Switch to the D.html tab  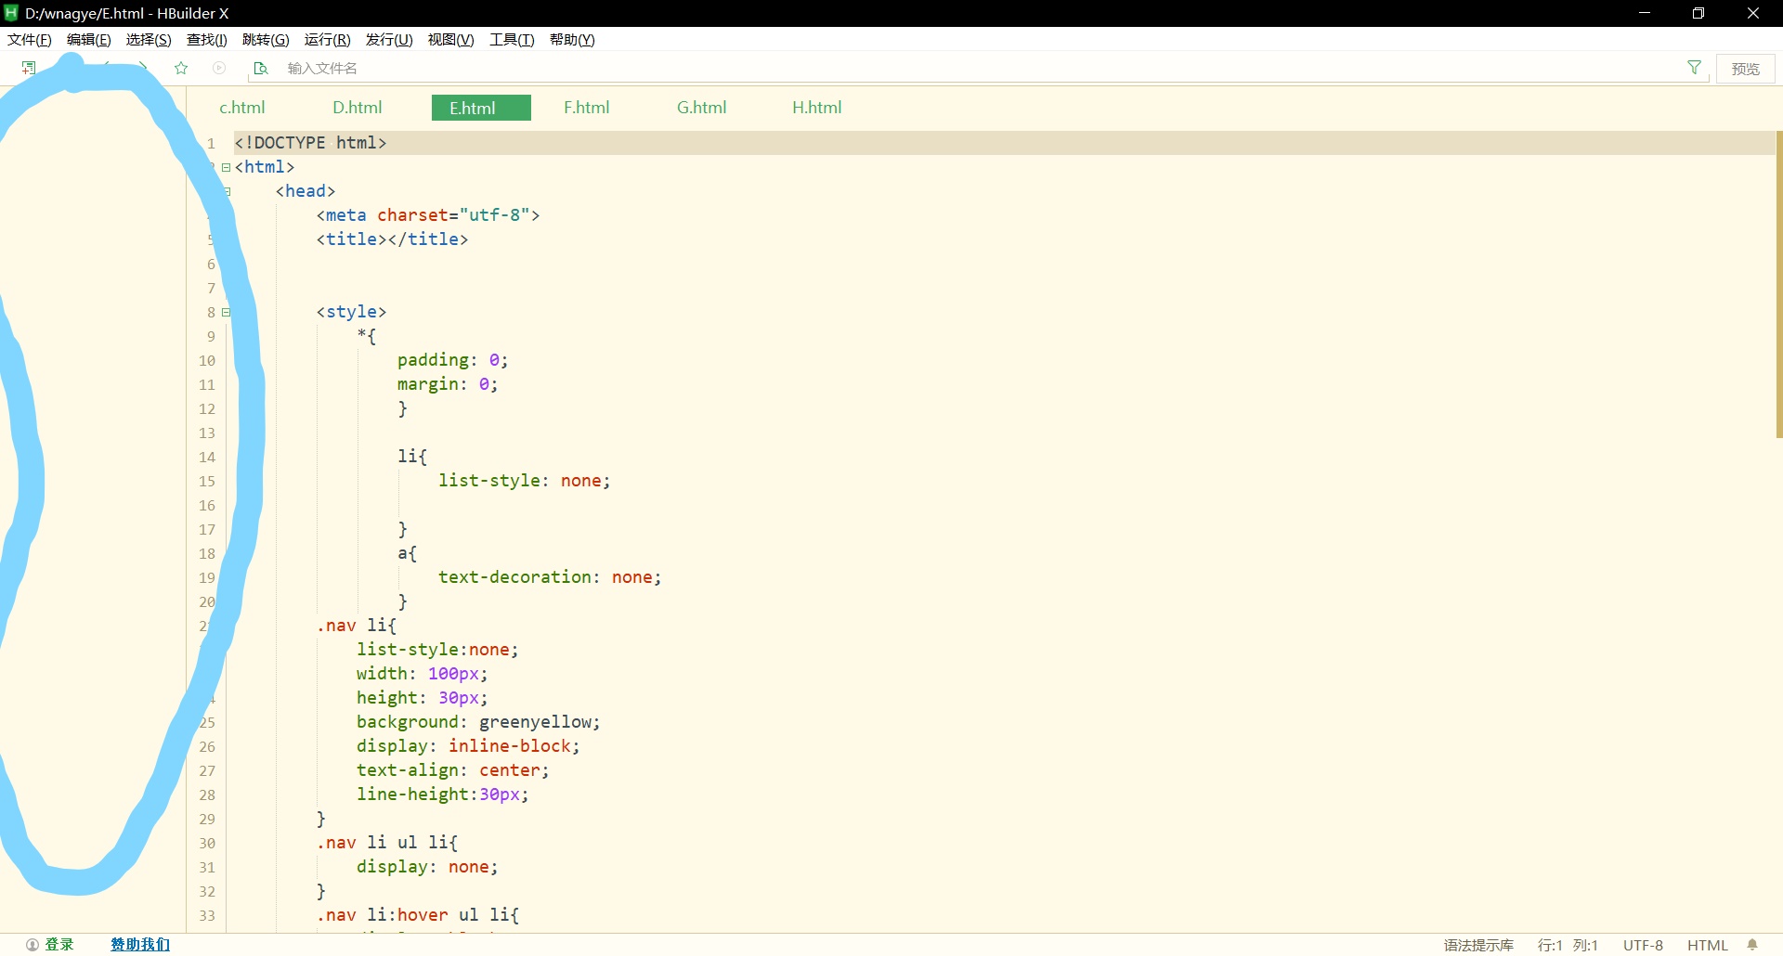point(358,108)
